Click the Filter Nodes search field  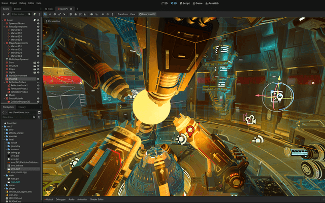pyautogui.click(x=21, y=14)
